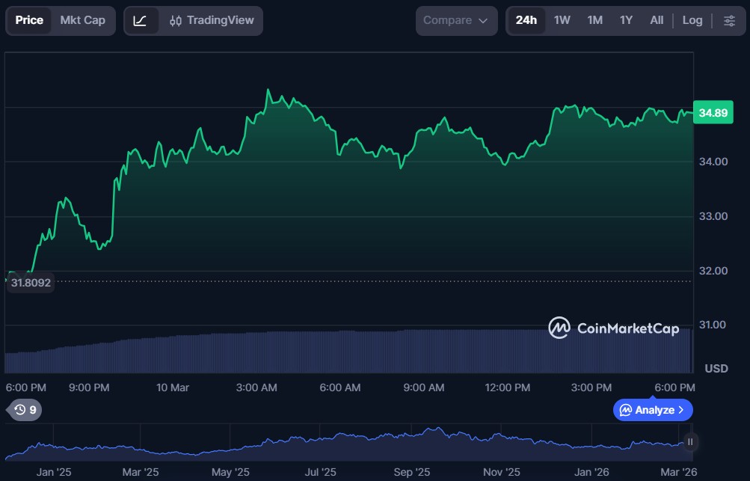Toggle Log scale on the chart
Image resolution: width=750 pixels, height=481 pixels.
692,21
